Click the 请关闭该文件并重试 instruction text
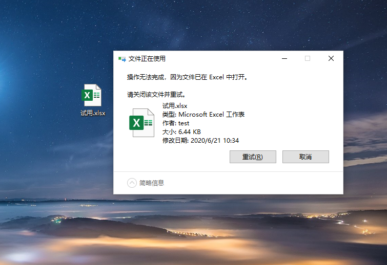Viewport: 387px width, 265px height. 156,95
